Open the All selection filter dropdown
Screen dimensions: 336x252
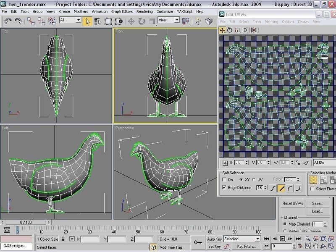coord(70,20)
